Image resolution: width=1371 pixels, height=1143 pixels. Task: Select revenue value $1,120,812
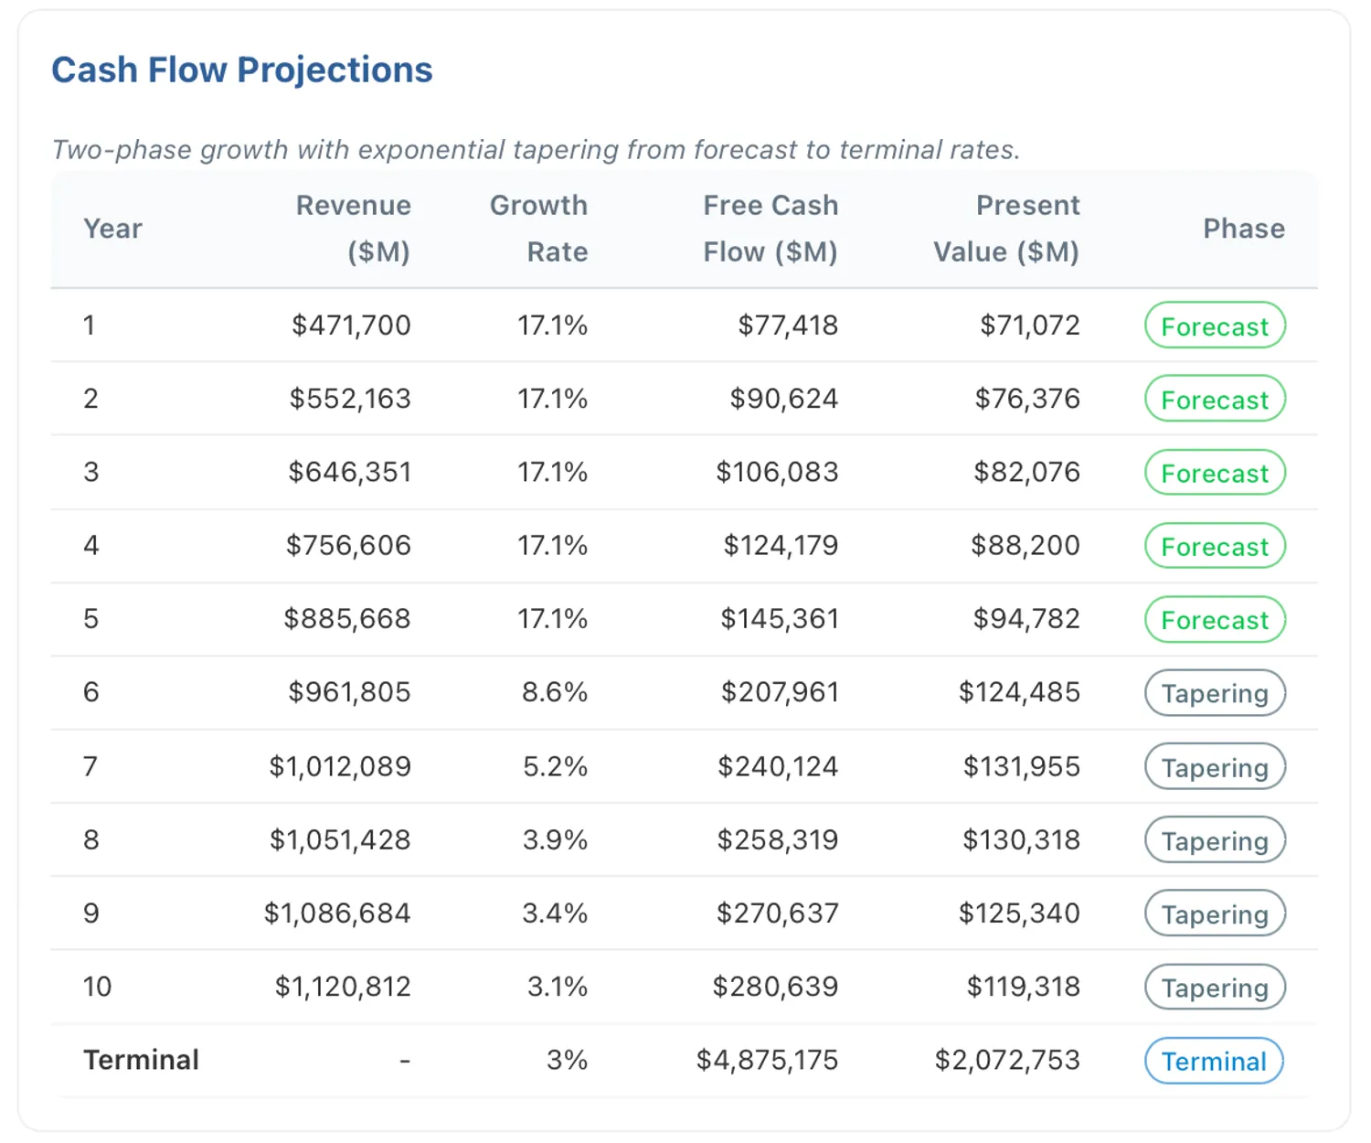click(x=343, y=987)
